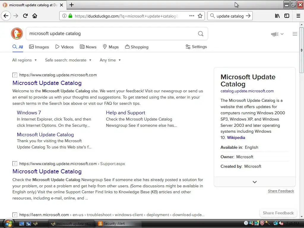Screen dimensions: 304x228
Task: Open first Microsoft Update Catalog result title
Action: (47, 83)
